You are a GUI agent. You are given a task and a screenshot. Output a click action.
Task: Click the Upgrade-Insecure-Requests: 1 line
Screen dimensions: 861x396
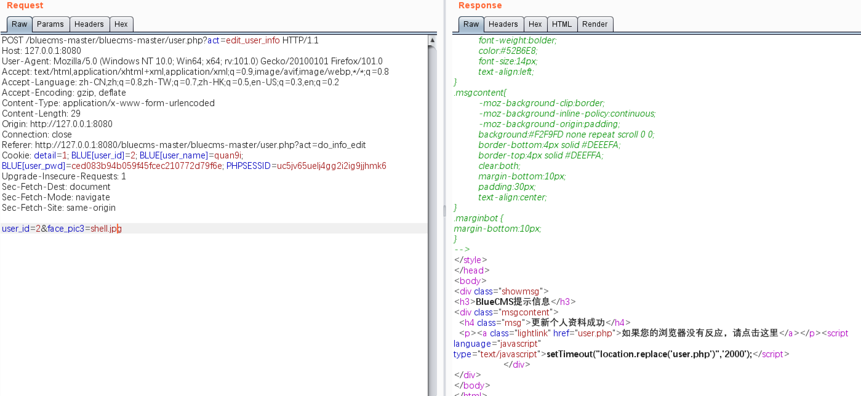pyautogui.click(x=64, y=176)
